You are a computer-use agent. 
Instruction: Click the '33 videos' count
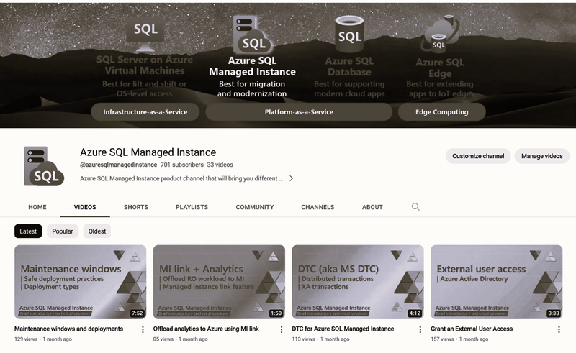[220, 165]
